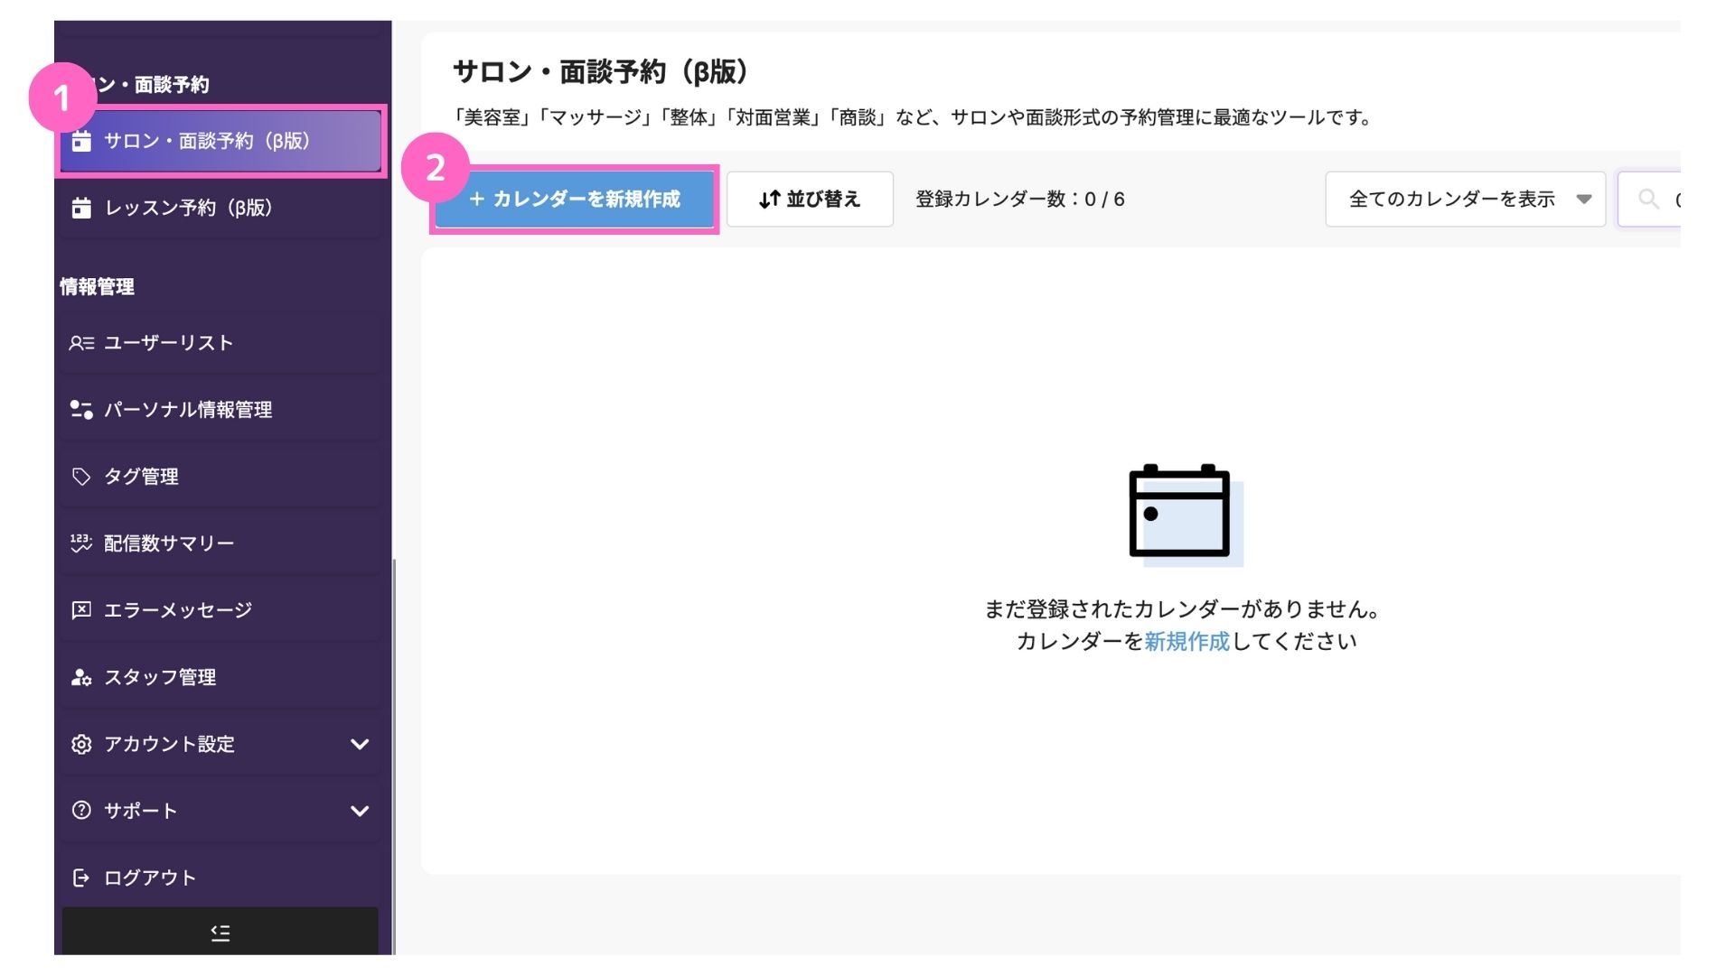
Task: Expand the アカウント設定 chevron
Action: (x=360, y=744)
